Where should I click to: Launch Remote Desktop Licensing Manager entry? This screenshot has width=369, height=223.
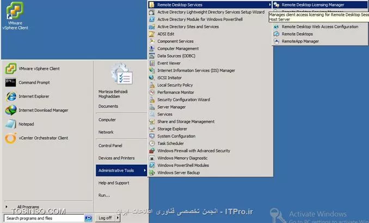click(321, 5)
